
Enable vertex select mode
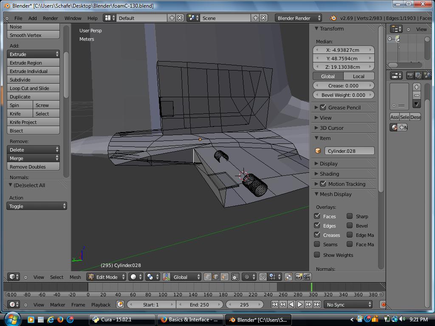[207, 277]
